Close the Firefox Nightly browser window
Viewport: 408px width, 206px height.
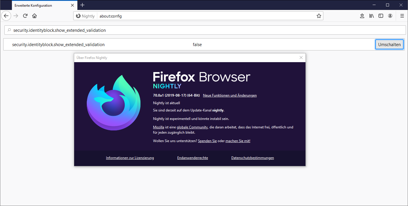tap(401, 5)
